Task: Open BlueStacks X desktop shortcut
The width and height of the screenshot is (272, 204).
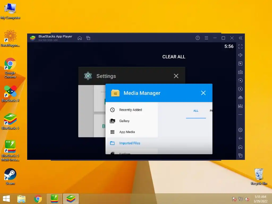Action: [10, 94]
